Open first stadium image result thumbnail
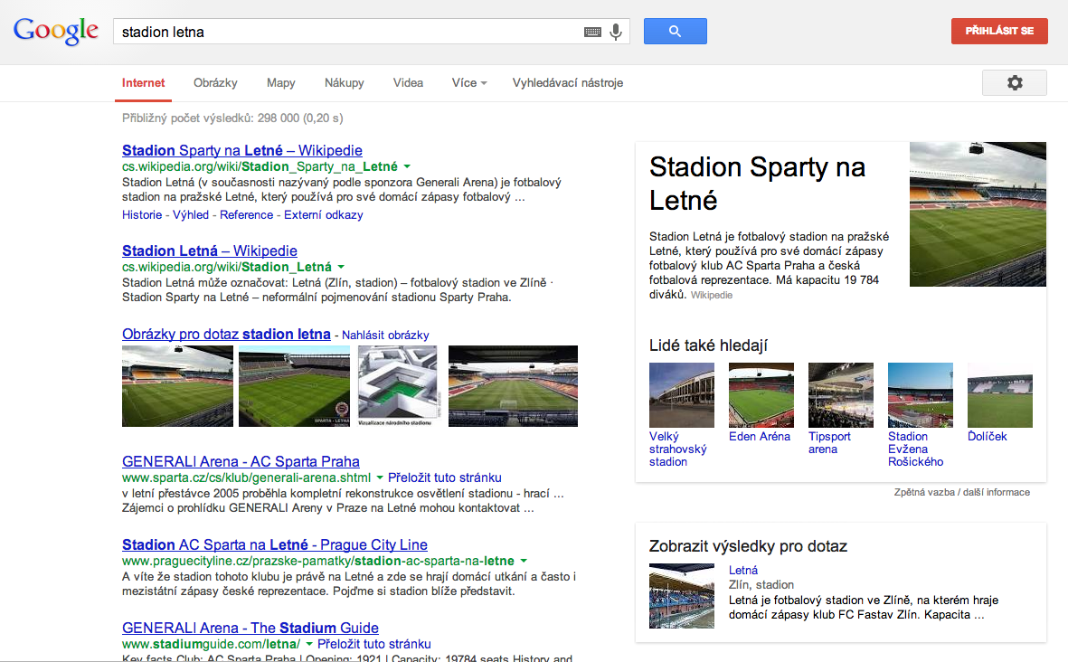Screen dimensions: 1068x662 pyautogui.click(x=177, y=386)
